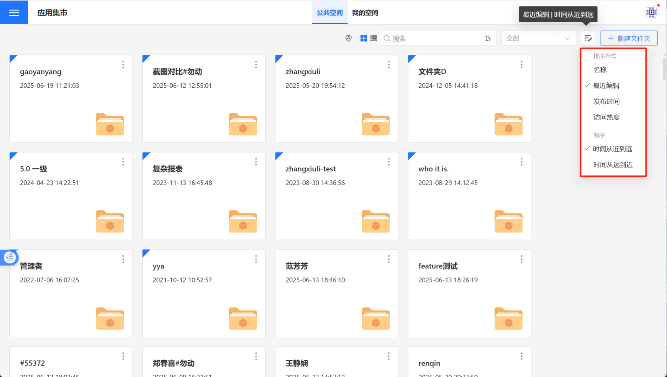Click the floating side panel icon on left edge
Screen dimensions: 667x377
click(x=10, y=257)
